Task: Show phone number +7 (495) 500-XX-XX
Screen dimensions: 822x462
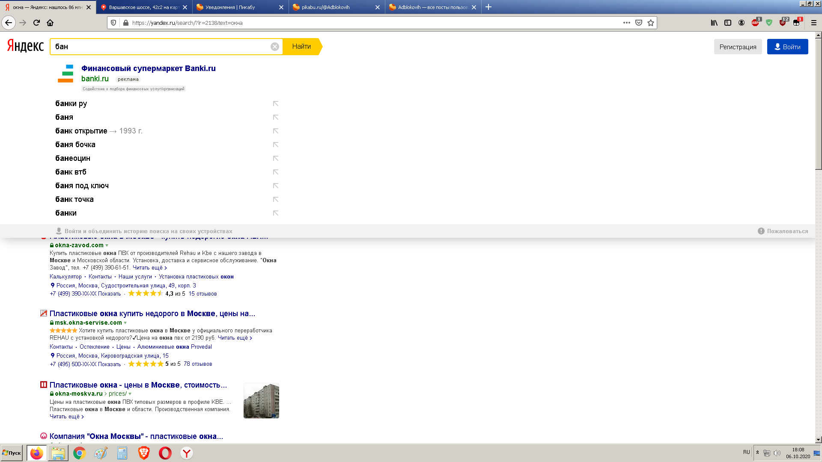Action: pos(85,364)
